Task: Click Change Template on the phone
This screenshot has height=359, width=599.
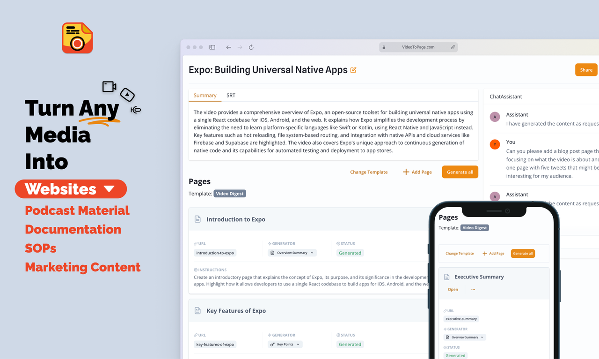Action: pyautogui.click(x=460, y=254)
